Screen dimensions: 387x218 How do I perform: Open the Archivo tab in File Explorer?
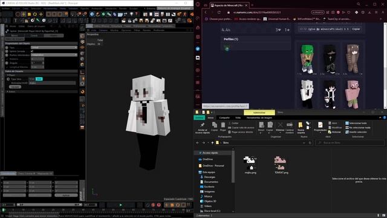pos(199,117)
